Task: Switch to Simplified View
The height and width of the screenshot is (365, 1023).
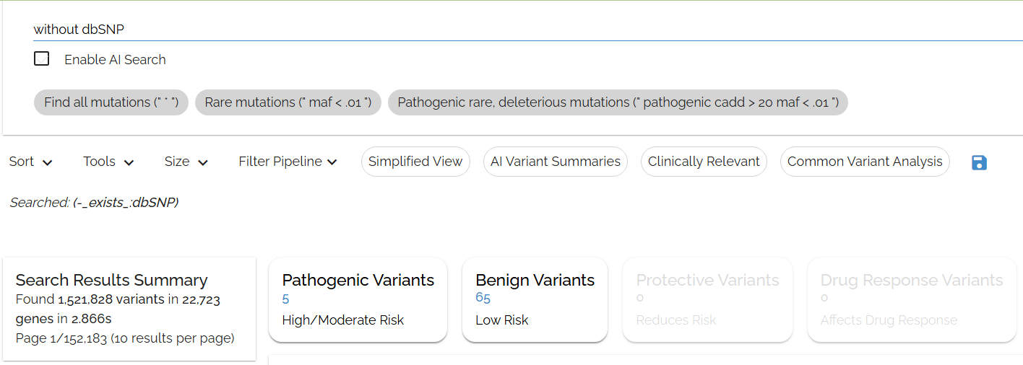Action: [x=415, y=162]
